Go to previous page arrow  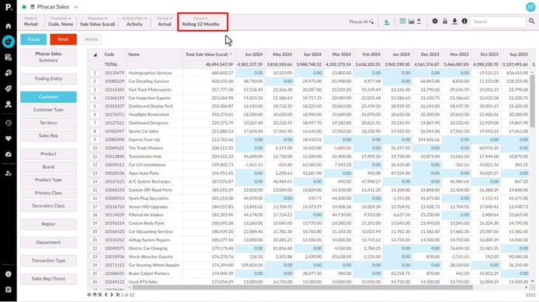106,295
